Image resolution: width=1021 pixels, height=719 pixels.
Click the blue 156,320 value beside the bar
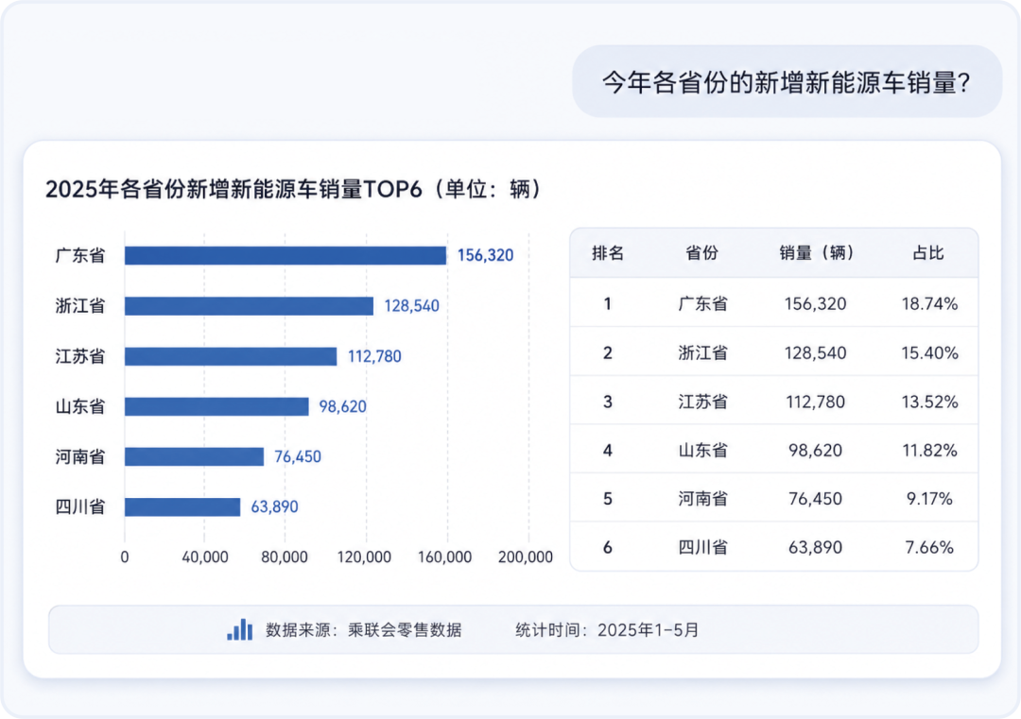pyautogui.click(x=485, y=255)
